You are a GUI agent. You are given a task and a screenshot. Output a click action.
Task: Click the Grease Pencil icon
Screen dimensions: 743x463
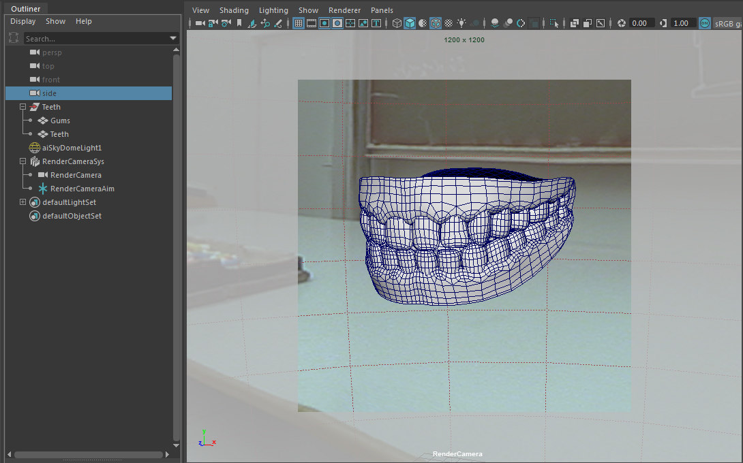pyautogui.click(x=278, y=23)
